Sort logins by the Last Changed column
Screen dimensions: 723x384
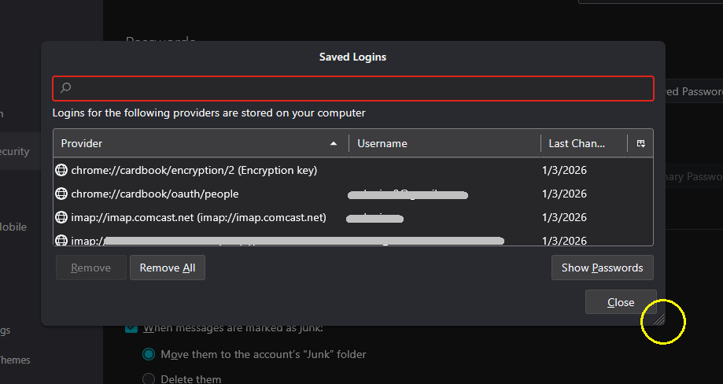[x=582, y=144]
